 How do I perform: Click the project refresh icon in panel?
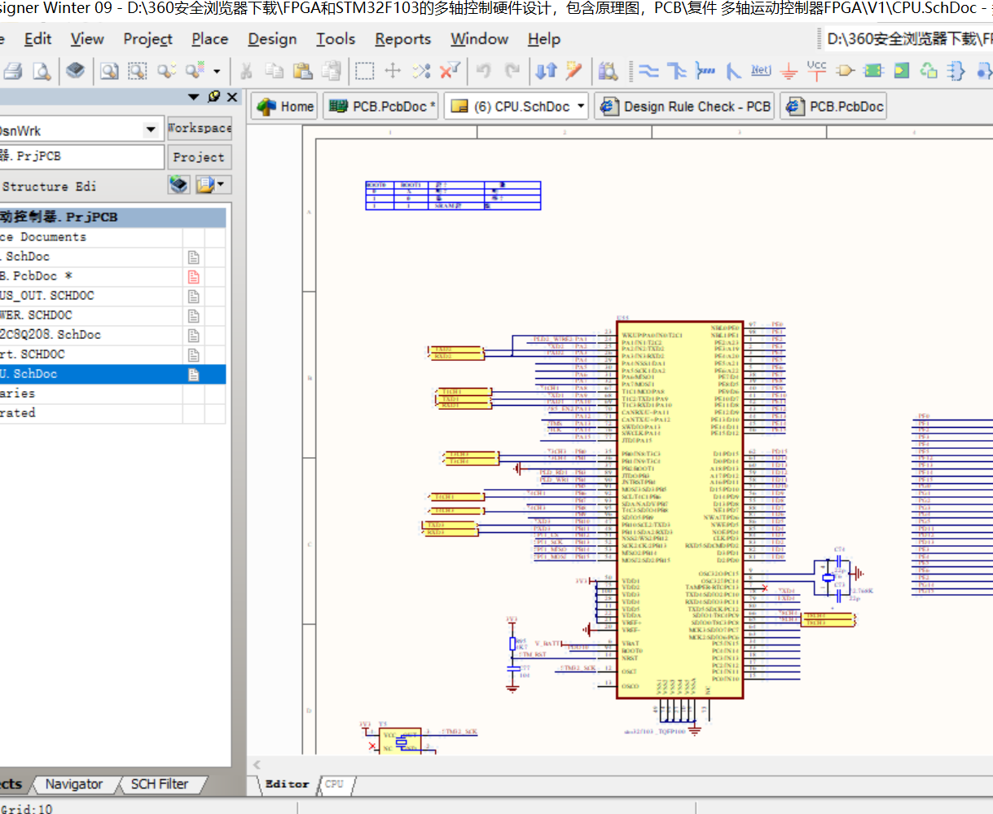click(x=179, y=185)
